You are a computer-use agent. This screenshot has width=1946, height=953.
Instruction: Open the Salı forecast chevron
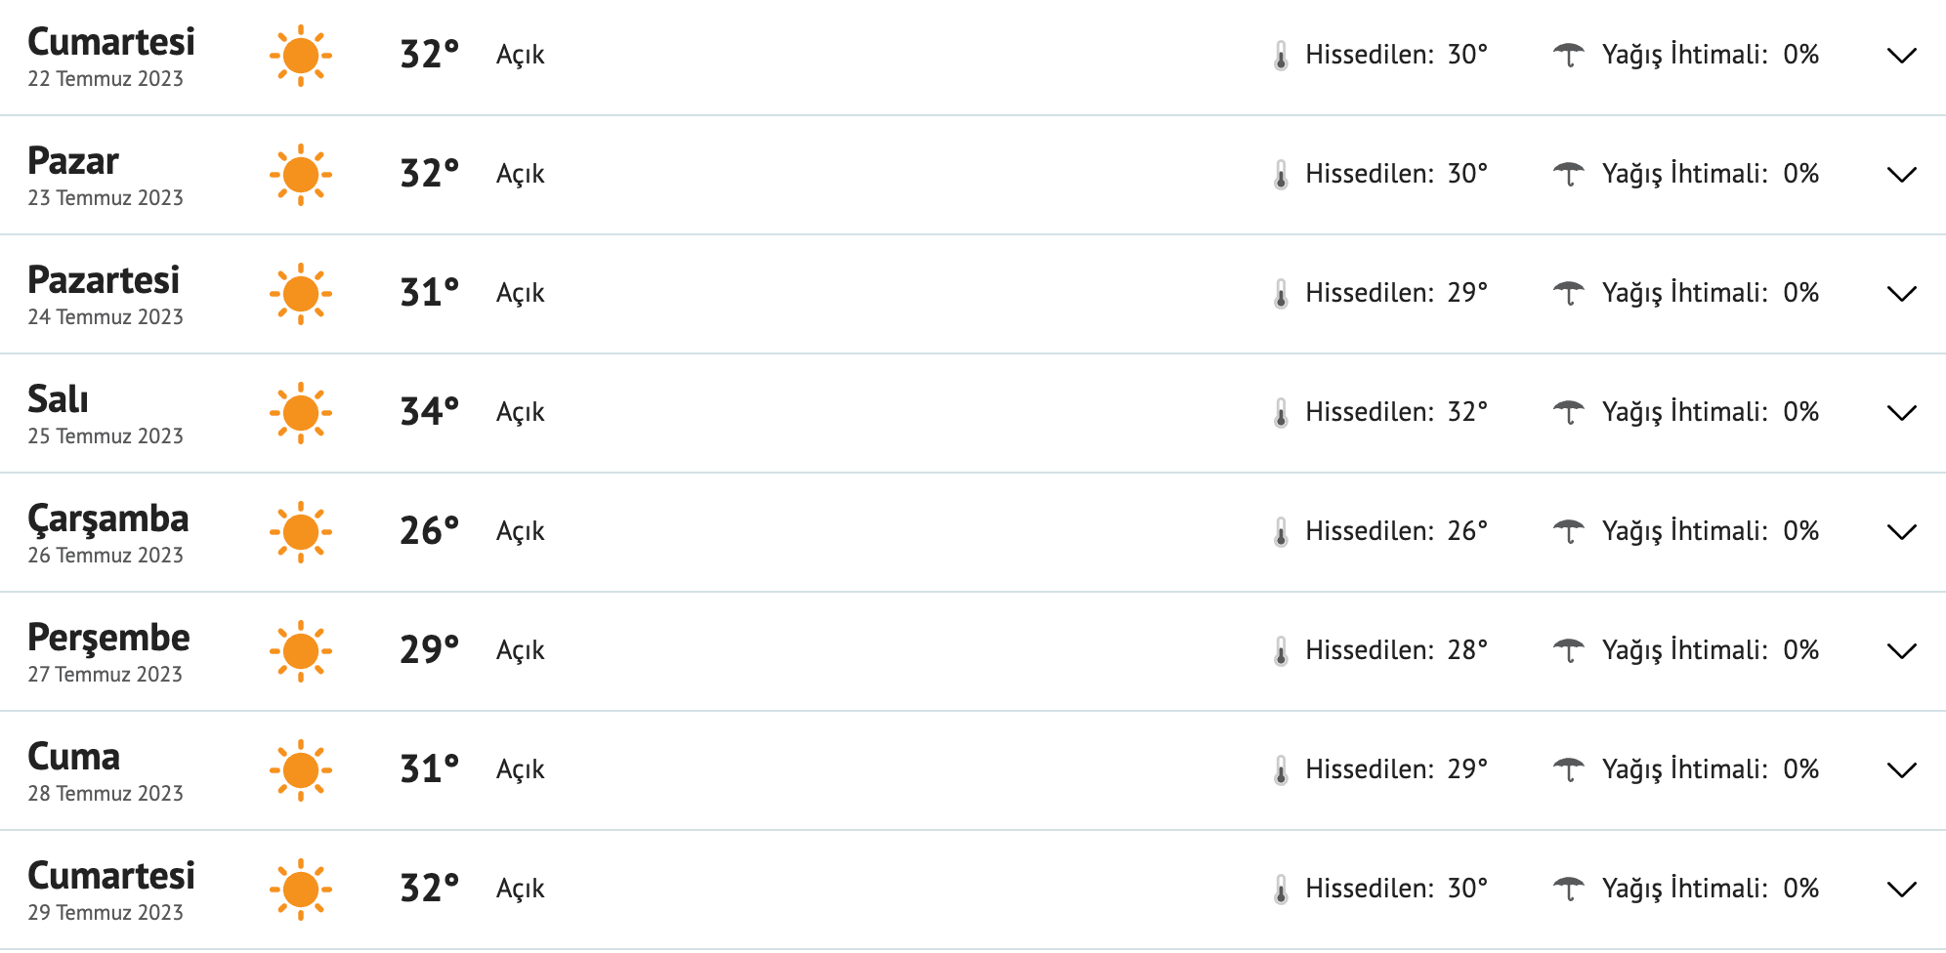coord(1901,413)
